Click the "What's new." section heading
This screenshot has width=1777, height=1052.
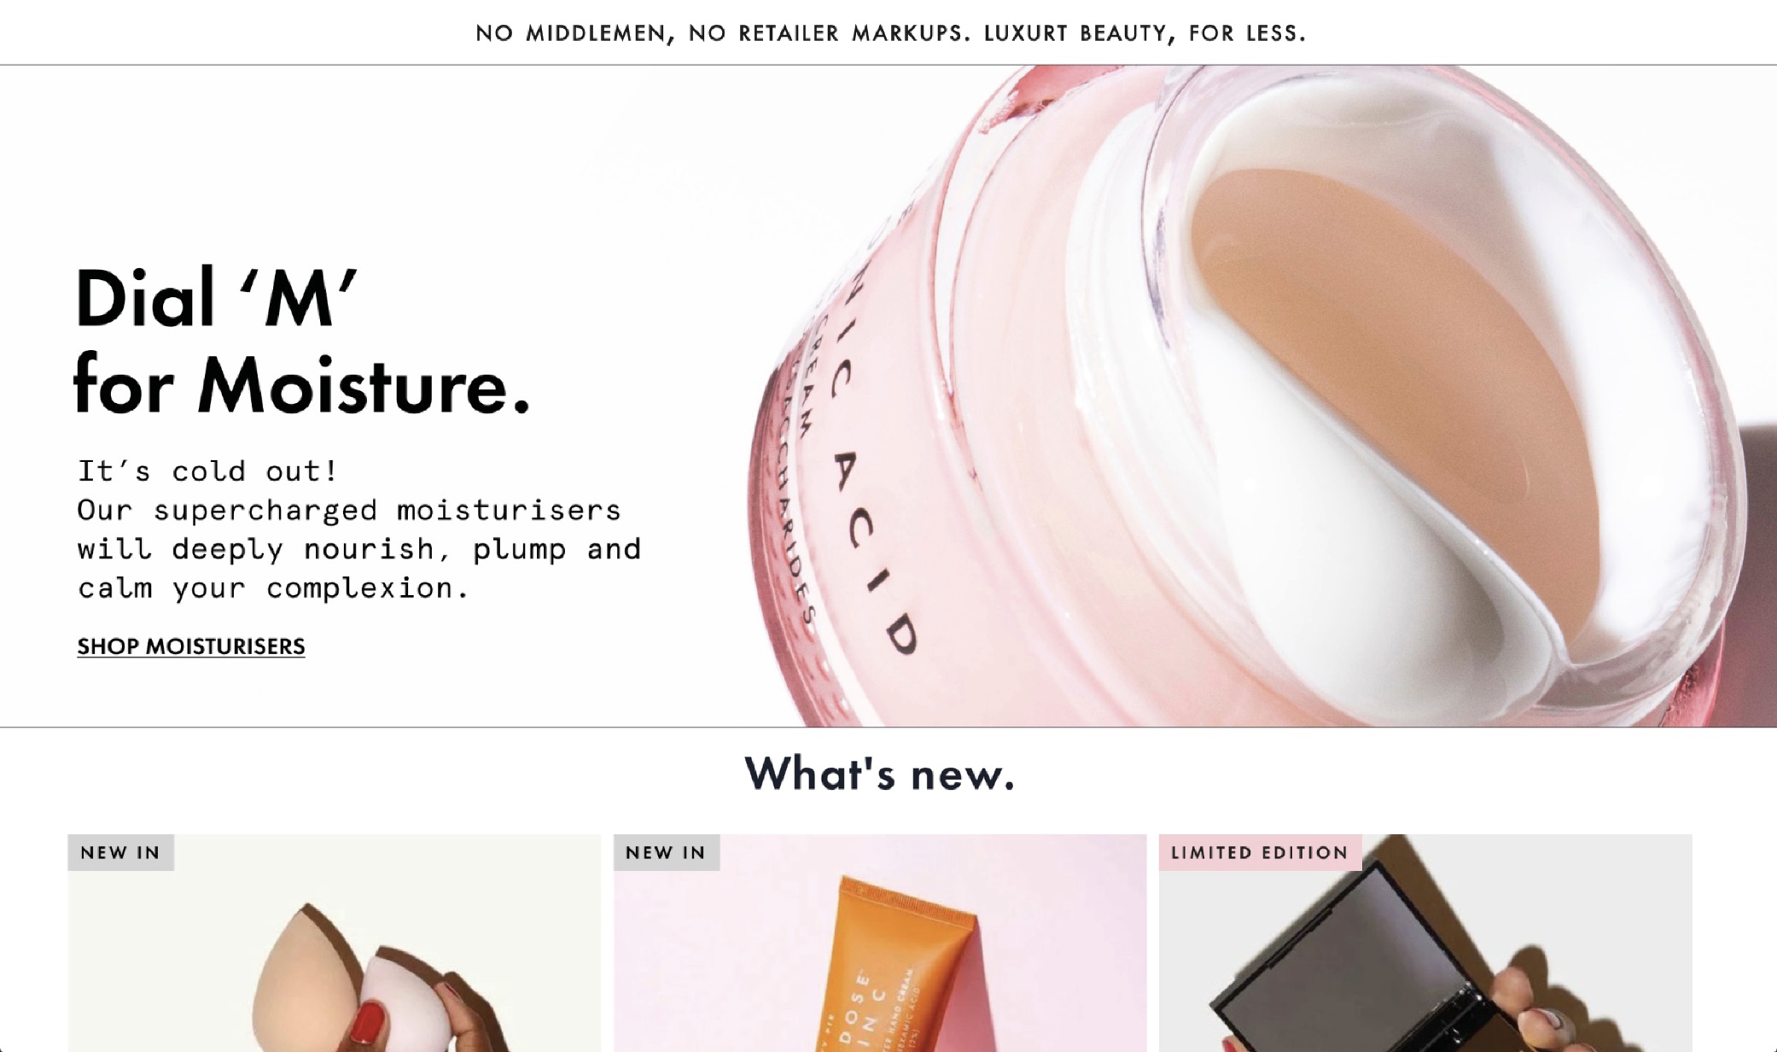pos(880,774)
